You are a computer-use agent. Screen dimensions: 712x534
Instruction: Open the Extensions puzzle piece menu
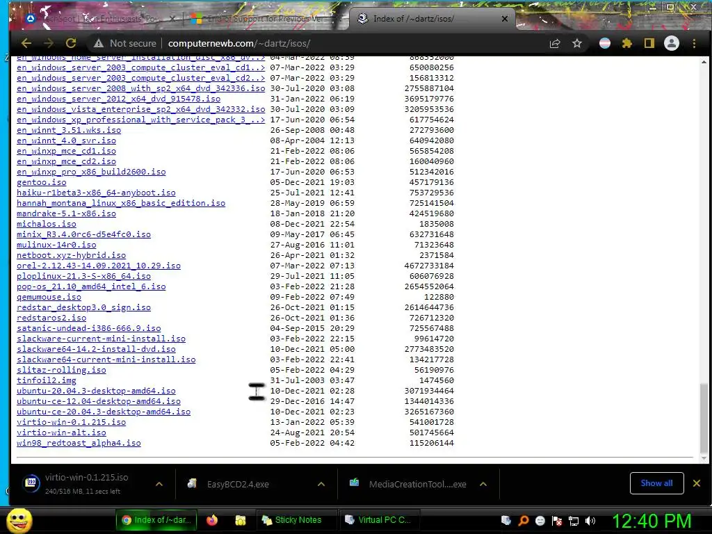click(627, 44)
